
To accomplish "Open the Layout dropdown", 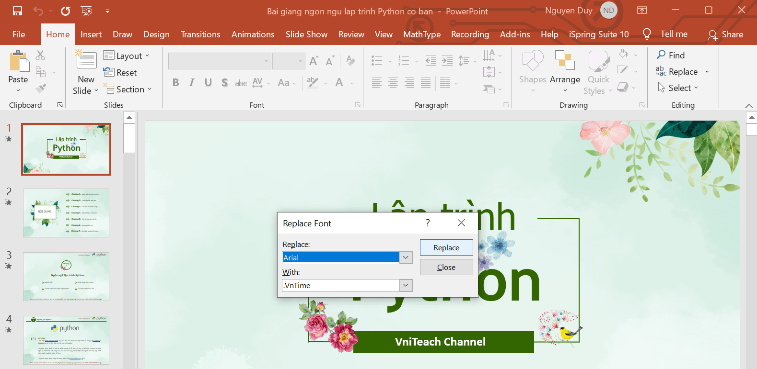I will point(127,56).
